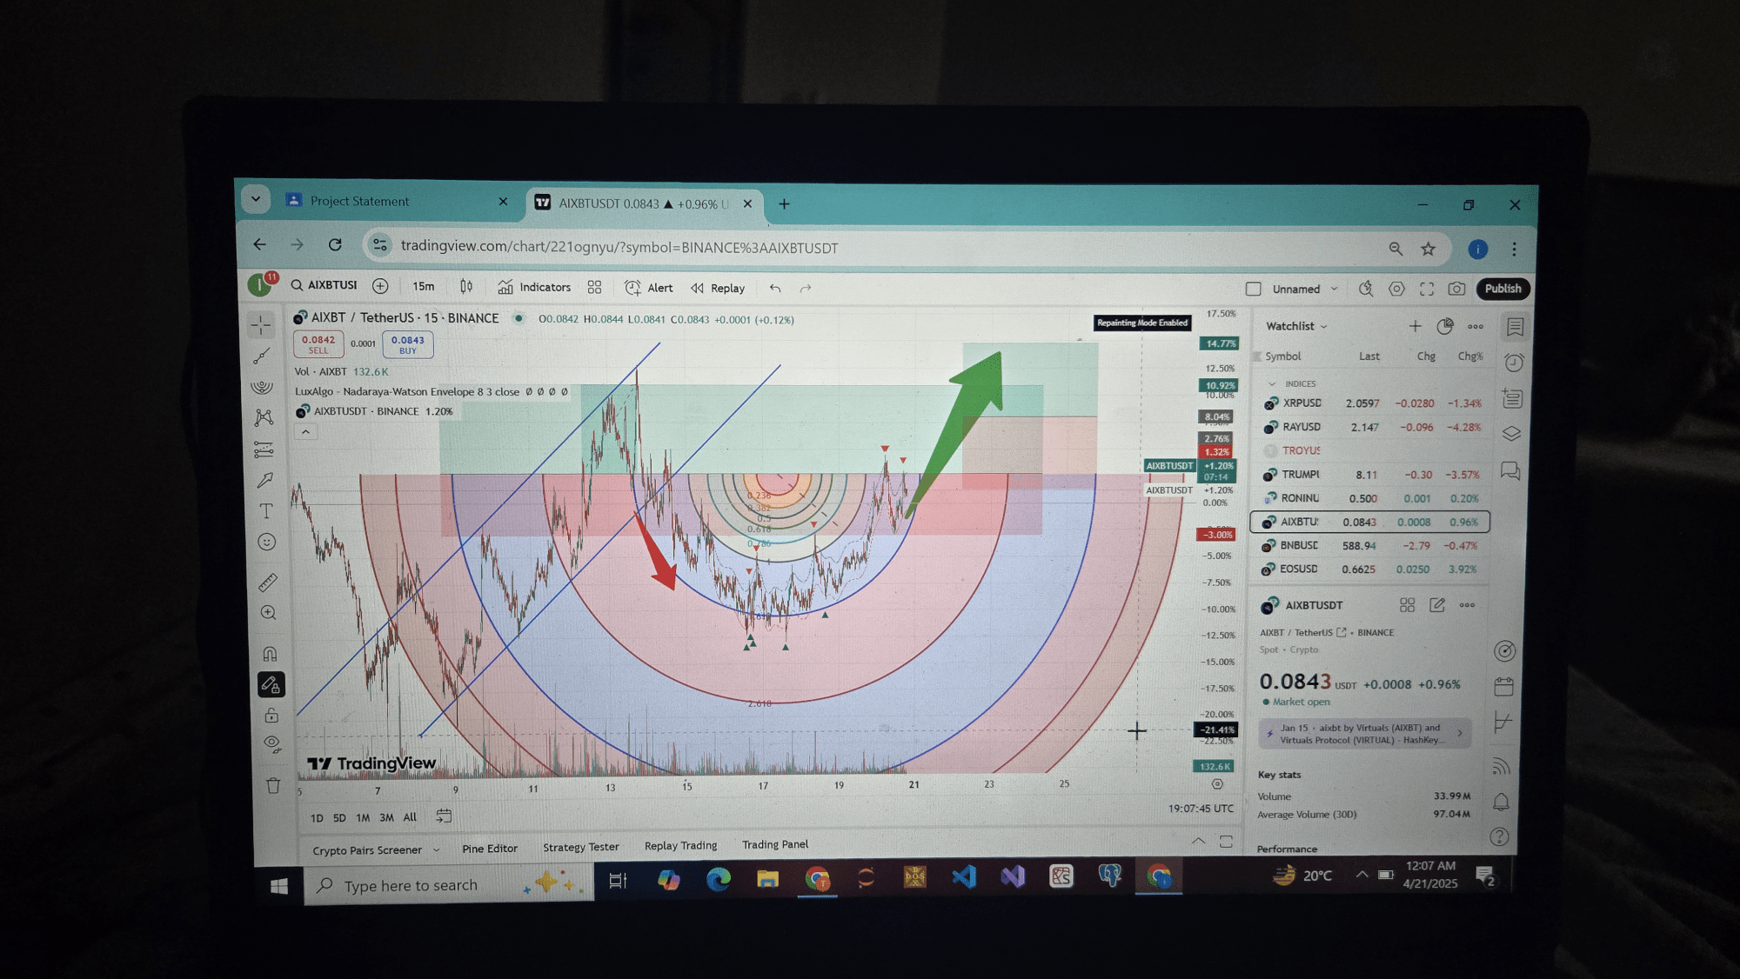Open the Alert creation button

point(649,288)
